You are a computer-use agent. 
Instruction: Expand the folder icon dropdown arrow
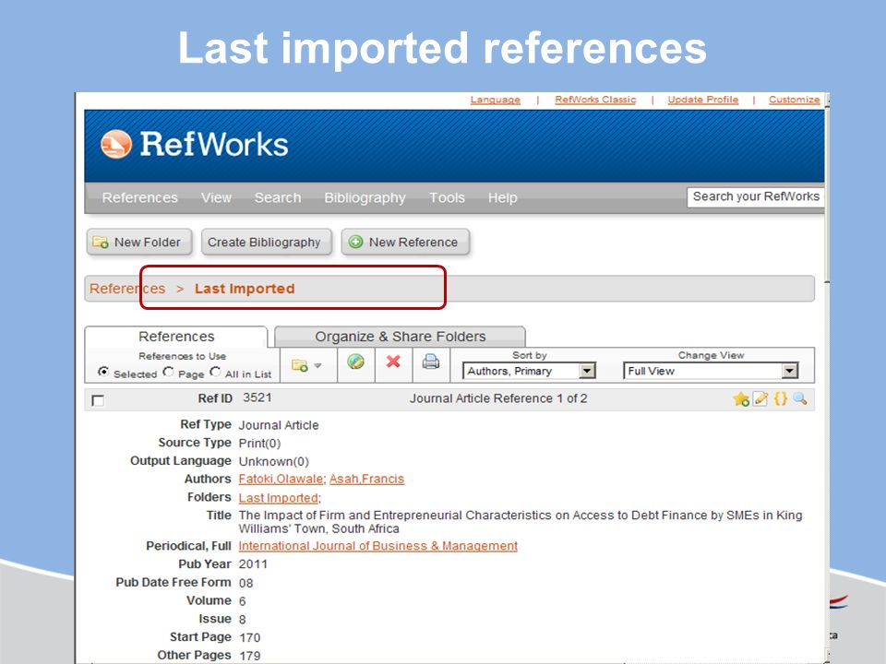[317, 366]
